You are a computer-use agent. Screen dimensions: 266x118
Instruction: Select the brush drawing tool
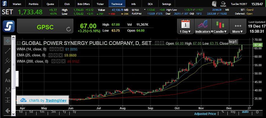8,71
